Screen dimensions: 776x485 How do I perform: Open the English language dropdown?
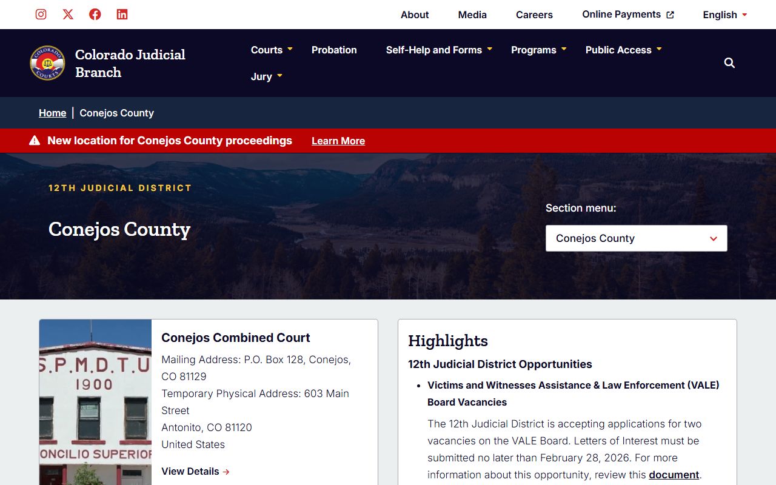coord(725,15)
